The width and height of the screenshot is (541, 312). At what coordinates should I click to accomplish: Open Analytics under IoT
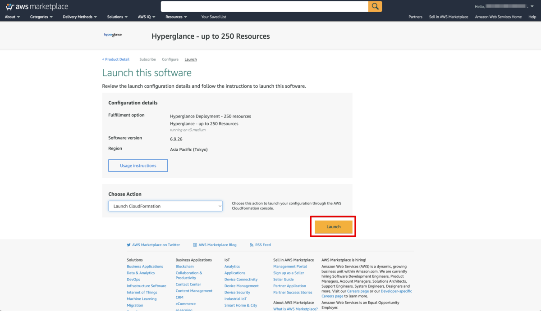[x=232, y=267]
